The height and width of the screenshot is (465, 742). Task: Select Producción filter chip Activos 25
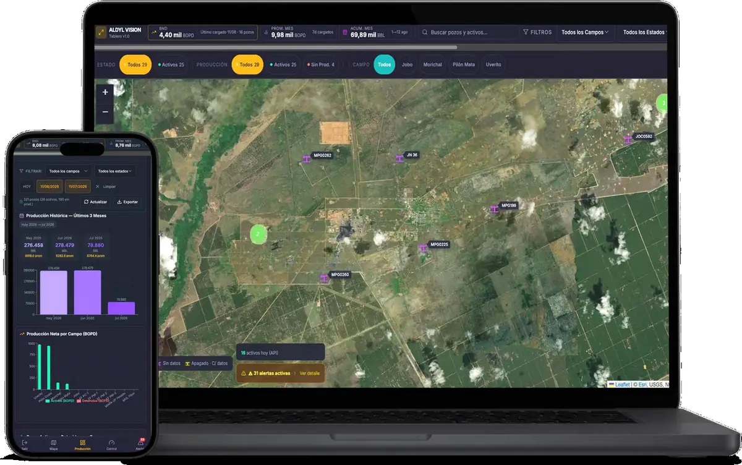pos(283,64)
